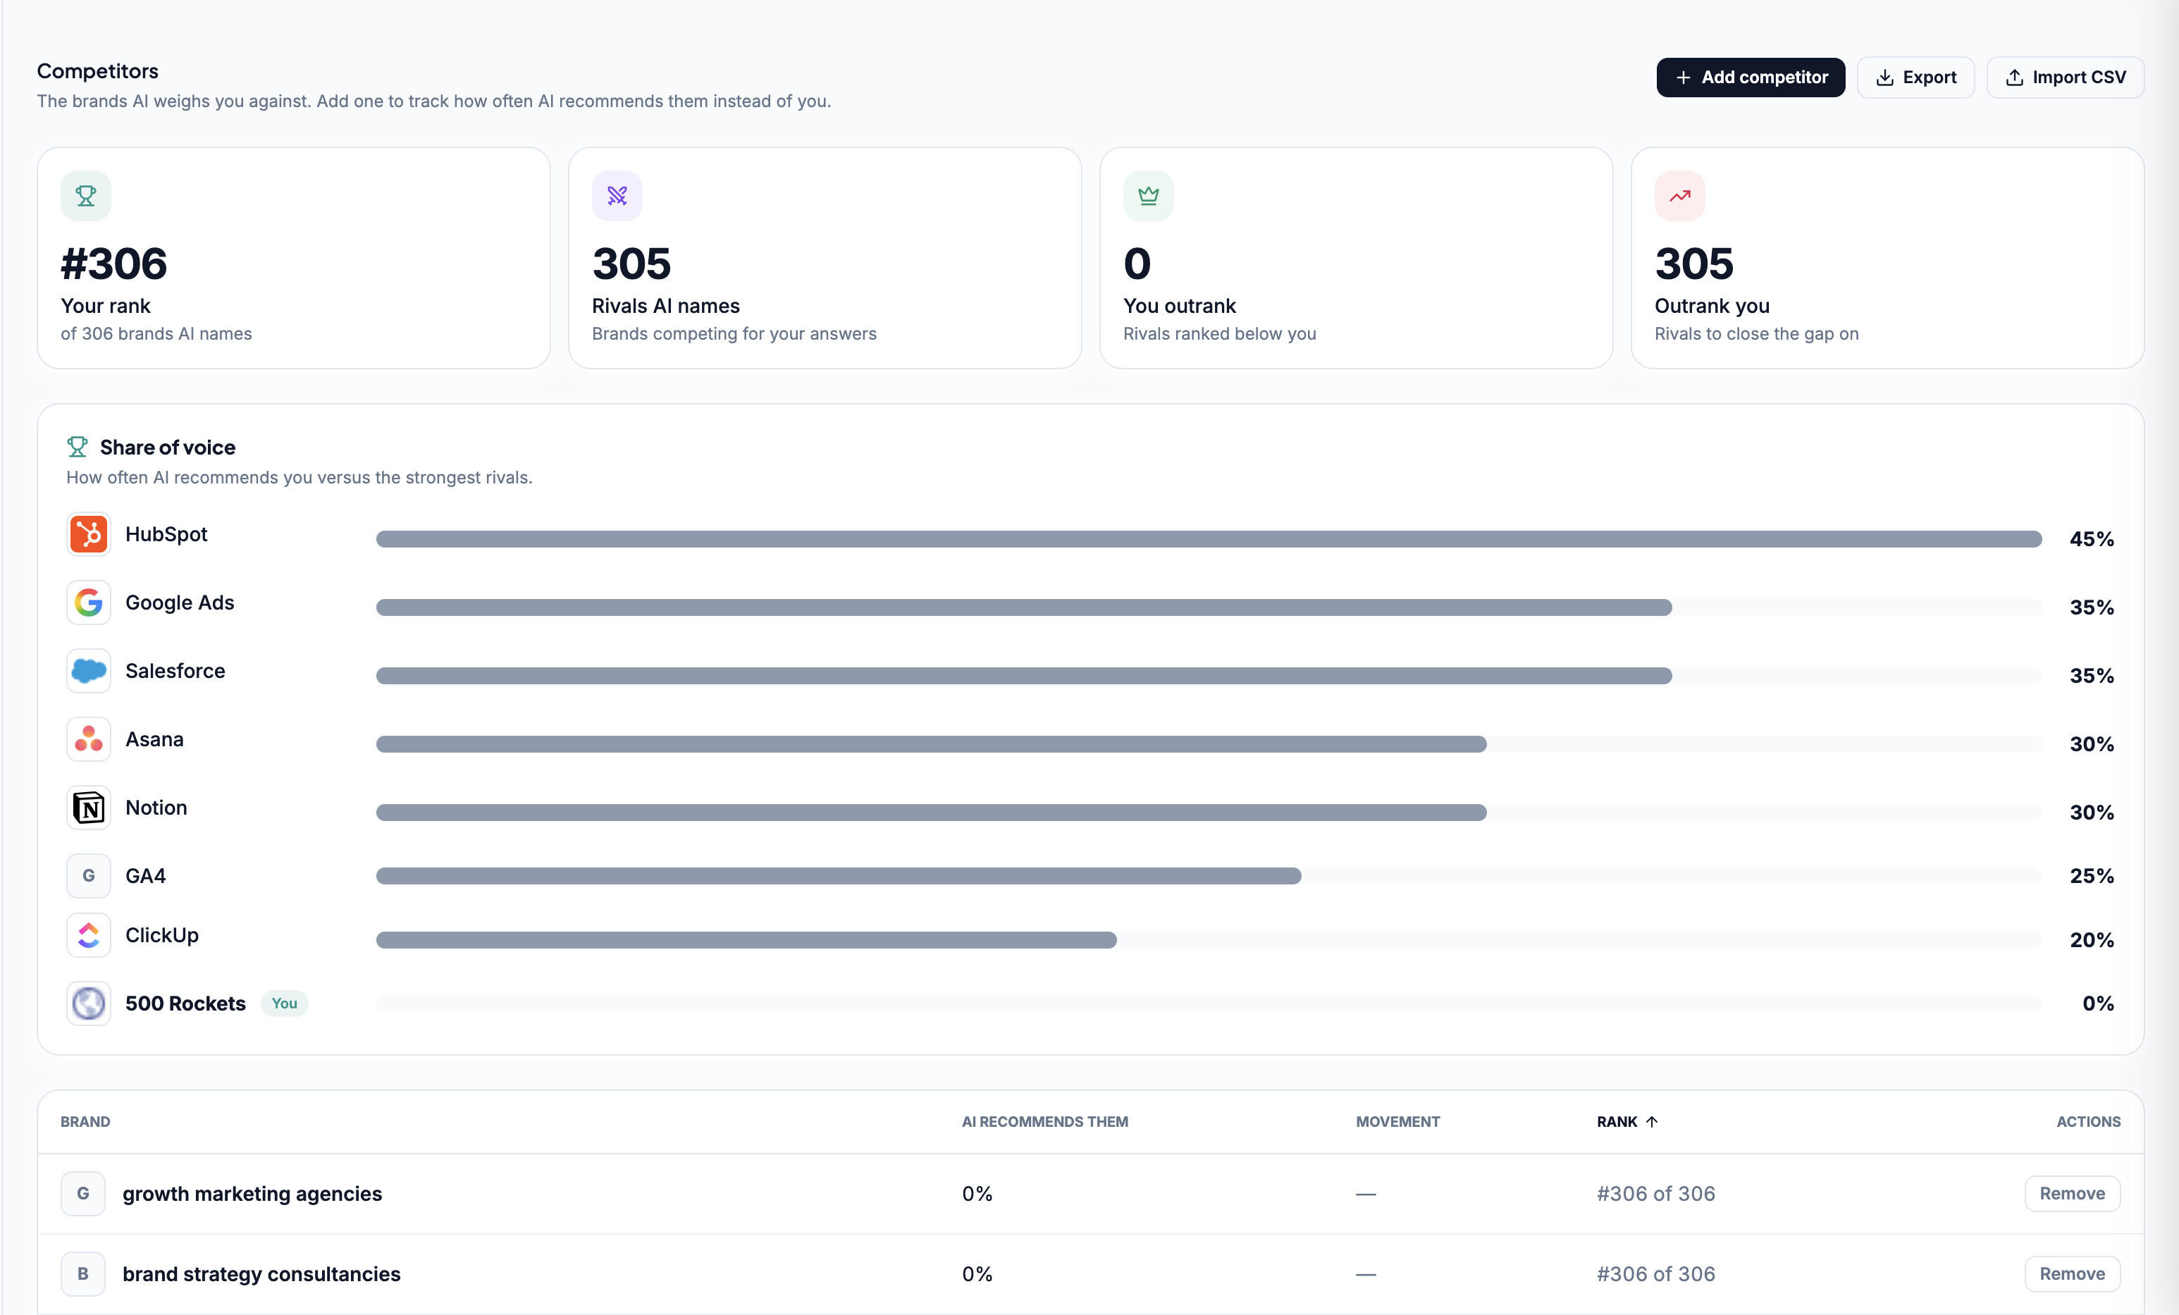Select the GA4 letter avatar
Image resolution: width=2179 pixels, height=1315 pixels.
pyautogui.click(x=88, y=875)
